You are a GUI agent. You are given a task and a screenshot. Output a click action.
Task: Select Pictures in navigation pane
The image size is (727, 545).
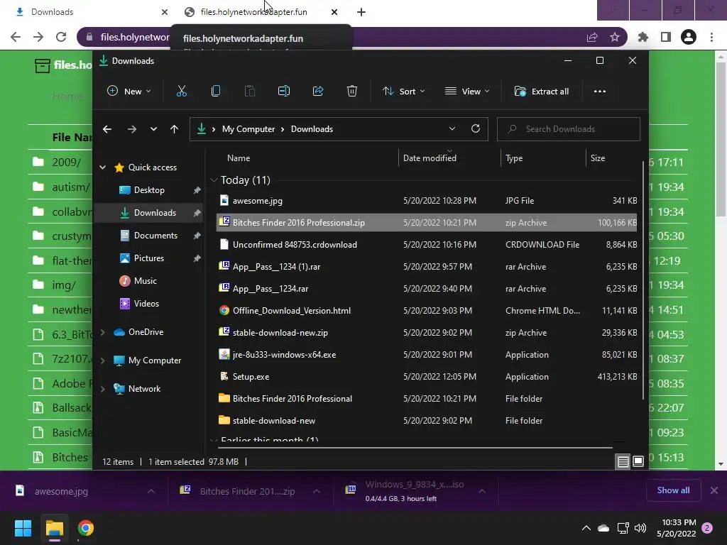coord(148,258)
